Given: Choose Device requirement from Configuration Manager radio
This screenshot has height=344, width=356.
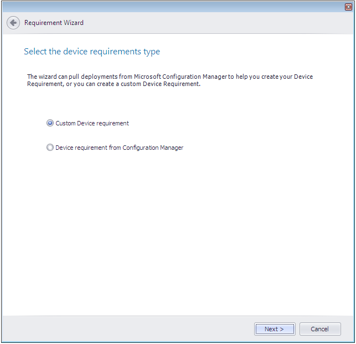Looking at the screenshot, I should tap(50, 148).
